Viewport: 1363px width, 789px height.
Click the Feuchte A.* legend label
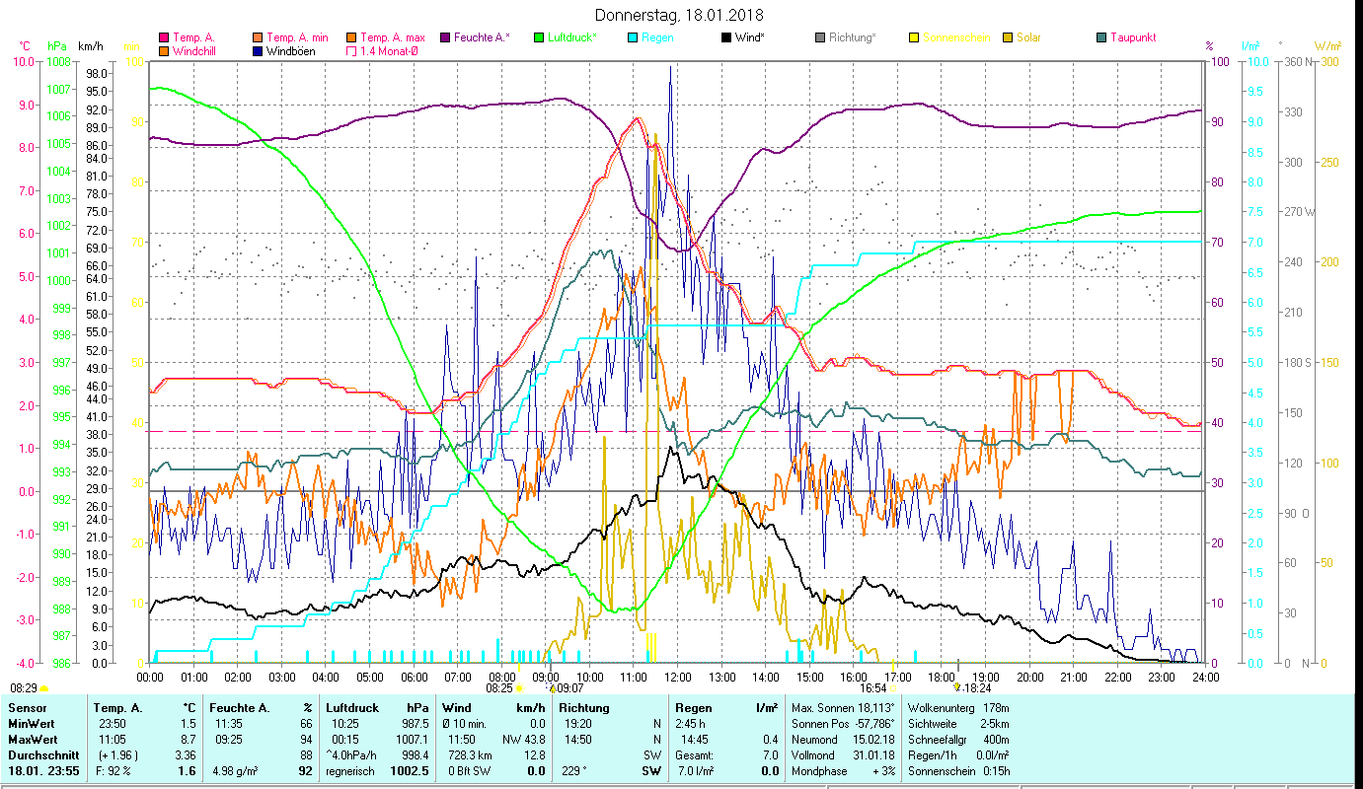(x=483, y=37)
